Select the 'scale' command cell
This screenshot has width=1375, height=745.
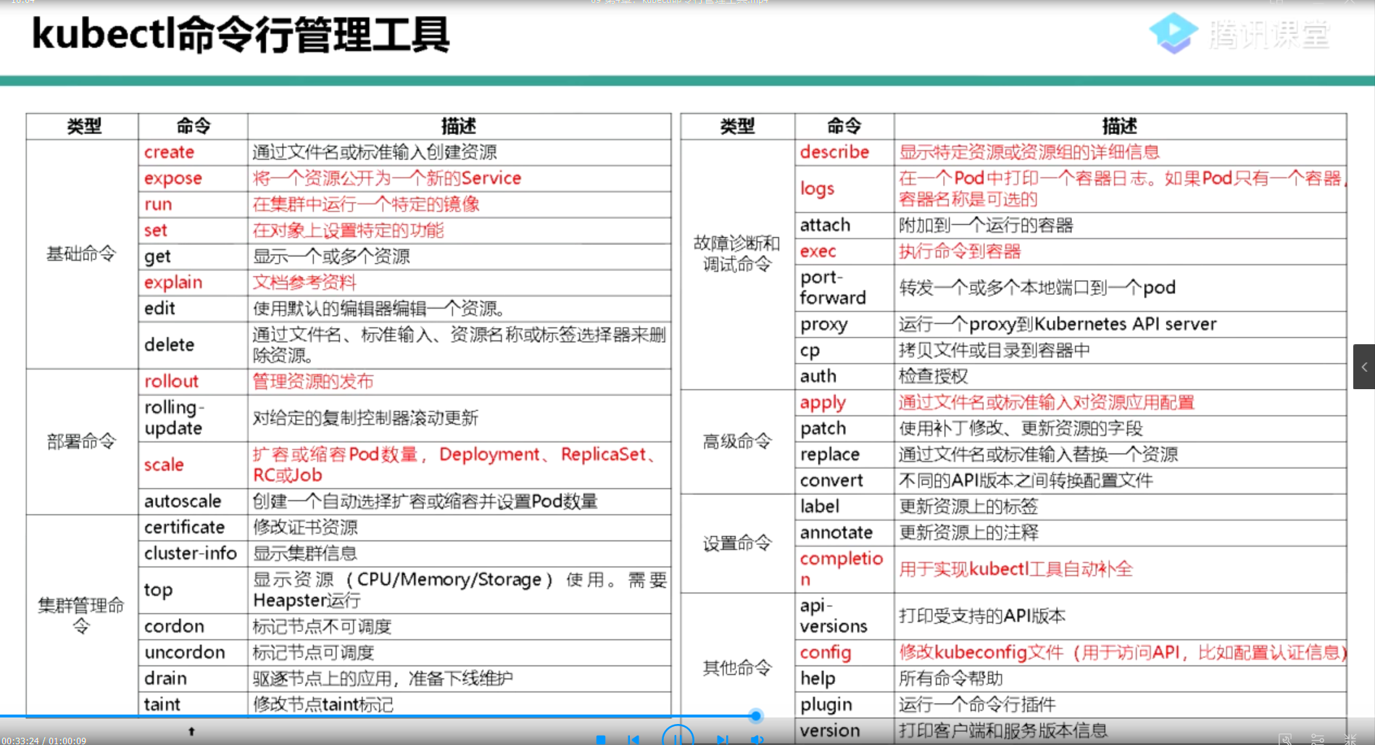[193, 465]
